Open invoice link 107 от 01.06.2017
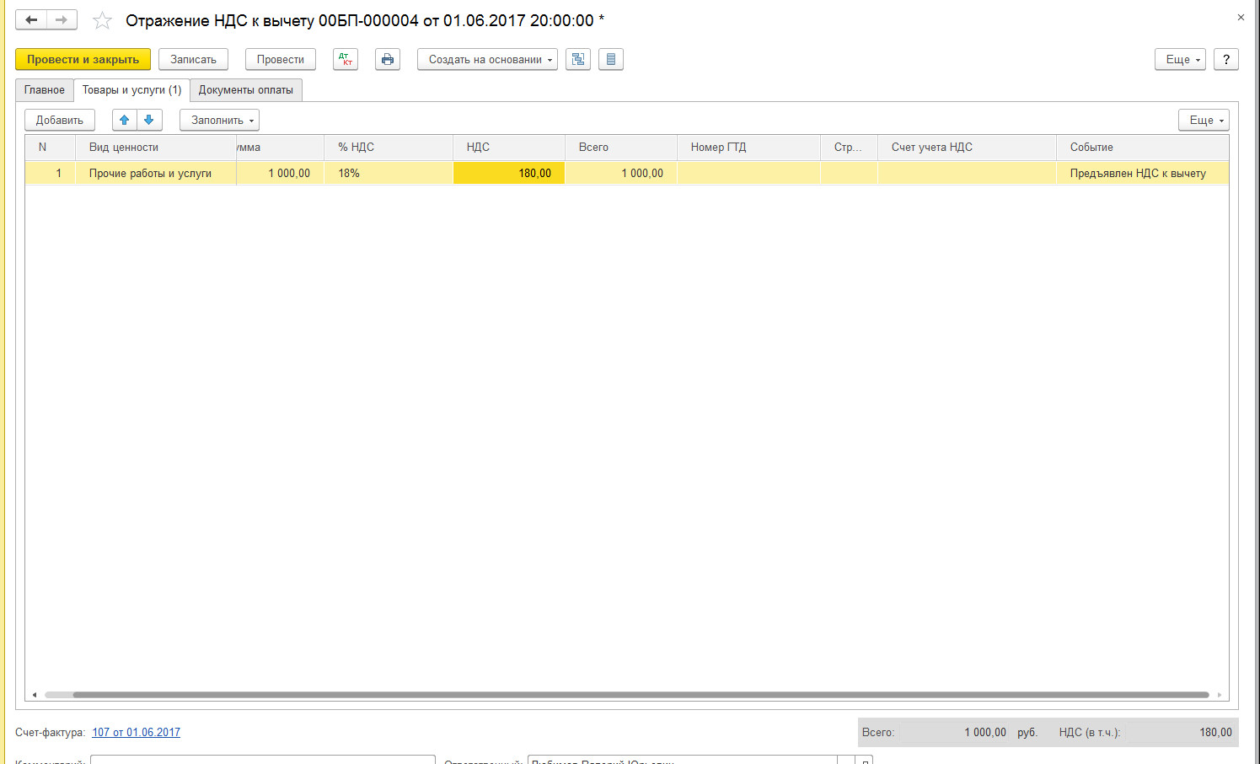This screenshot has width=1260, height=764. pos(137,732)
